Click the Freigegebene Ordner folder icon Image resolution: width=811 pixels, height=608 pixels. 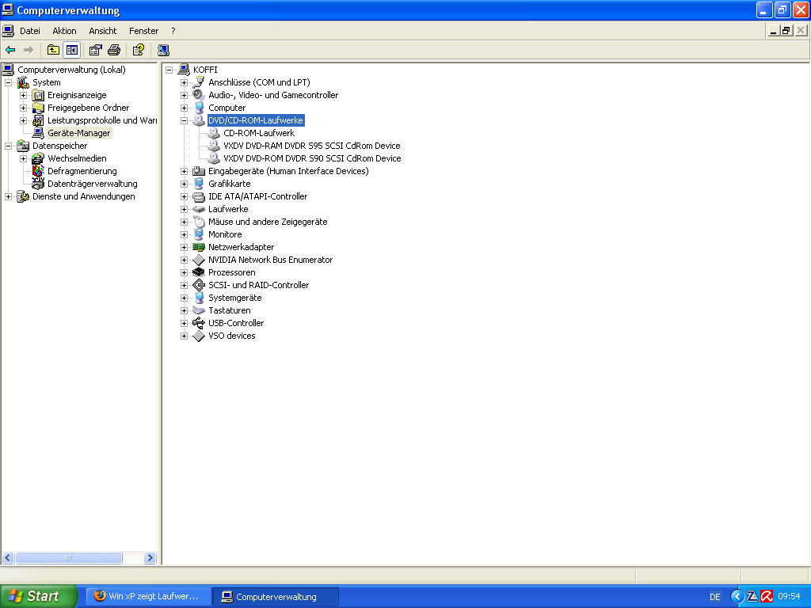tap(38, 108)
